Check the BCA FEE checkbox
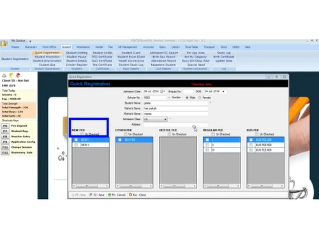319x239 pixels. point(120,140)
